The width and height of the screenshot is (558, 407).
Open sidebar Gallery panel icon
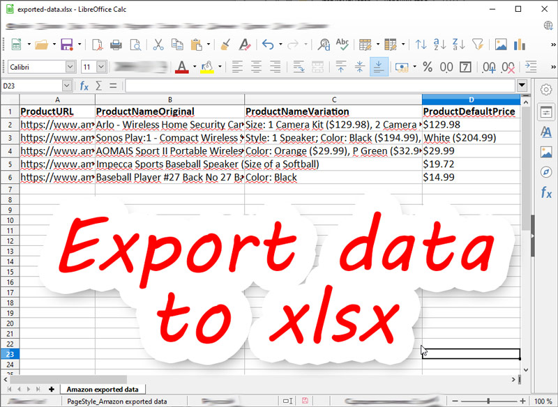546,152
